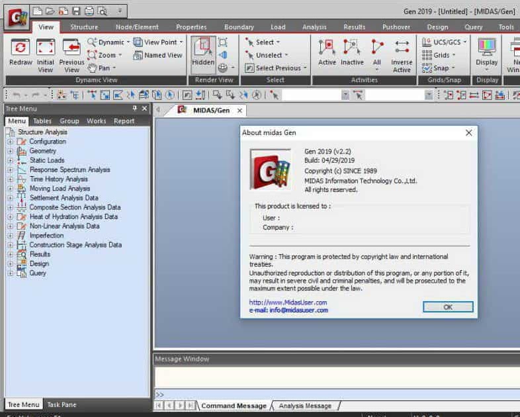Screen dimensions: 520x417
Task: Open the Node/Element ribbon tab
Action: pos(137,27)
